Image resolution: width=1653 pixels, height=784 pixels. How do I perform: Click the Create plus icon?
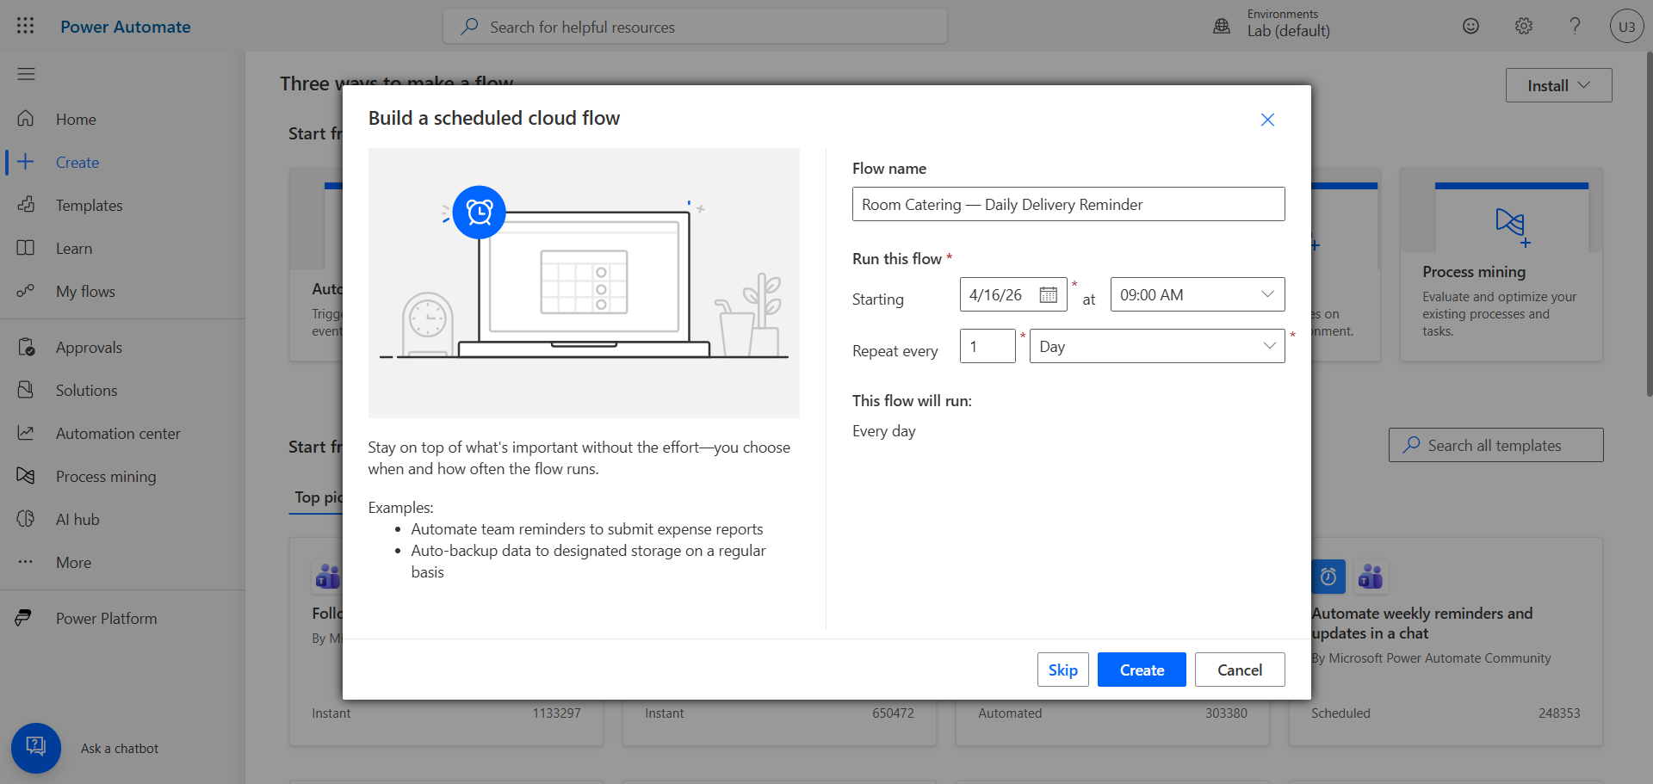(x=26, y=162)
